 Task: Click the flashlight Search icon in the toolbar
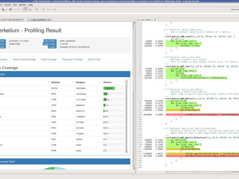[18, 10]
